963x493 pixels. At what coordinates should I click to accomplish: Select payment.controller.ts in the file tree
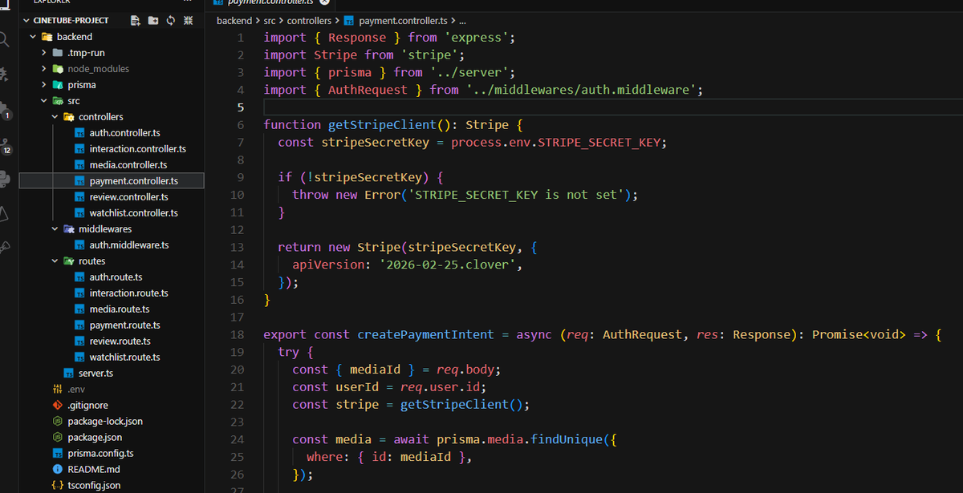(112, 180)
